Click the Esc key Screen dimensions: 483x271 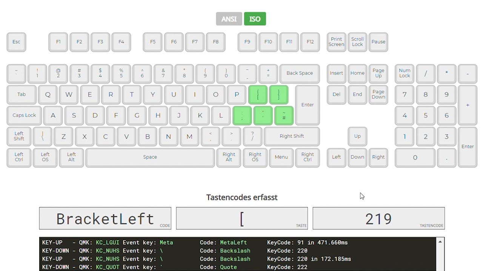point(16,42)
